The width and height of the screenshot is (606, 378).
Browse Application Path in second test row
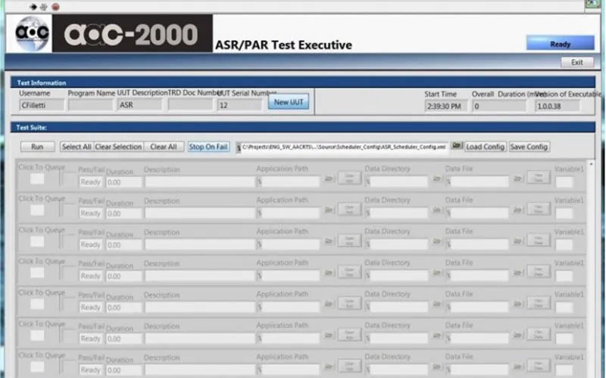[x=329, y=210]
